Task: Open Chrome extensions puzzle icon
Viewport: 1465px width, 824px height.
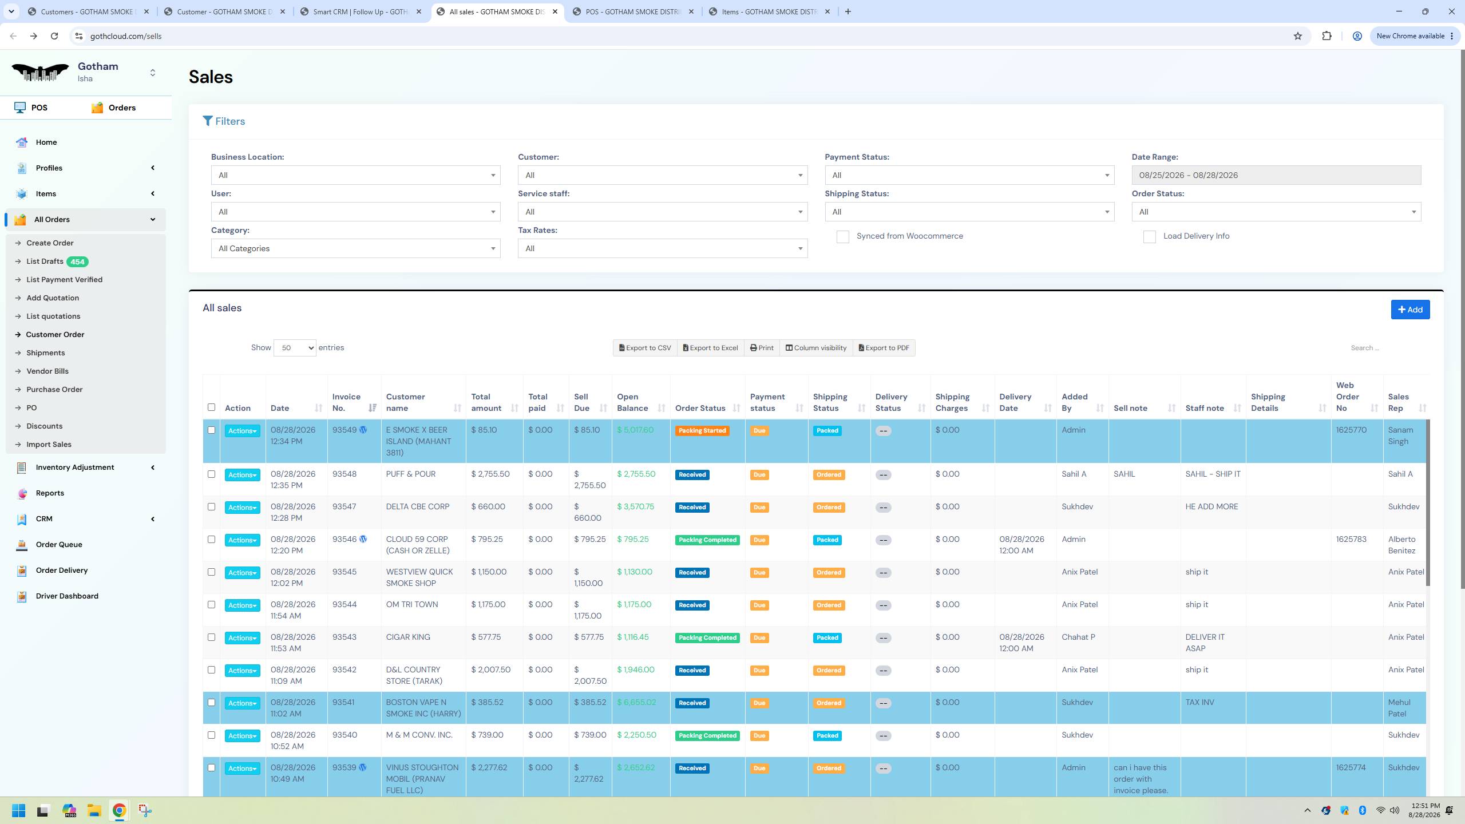Action: (1327, 36)
